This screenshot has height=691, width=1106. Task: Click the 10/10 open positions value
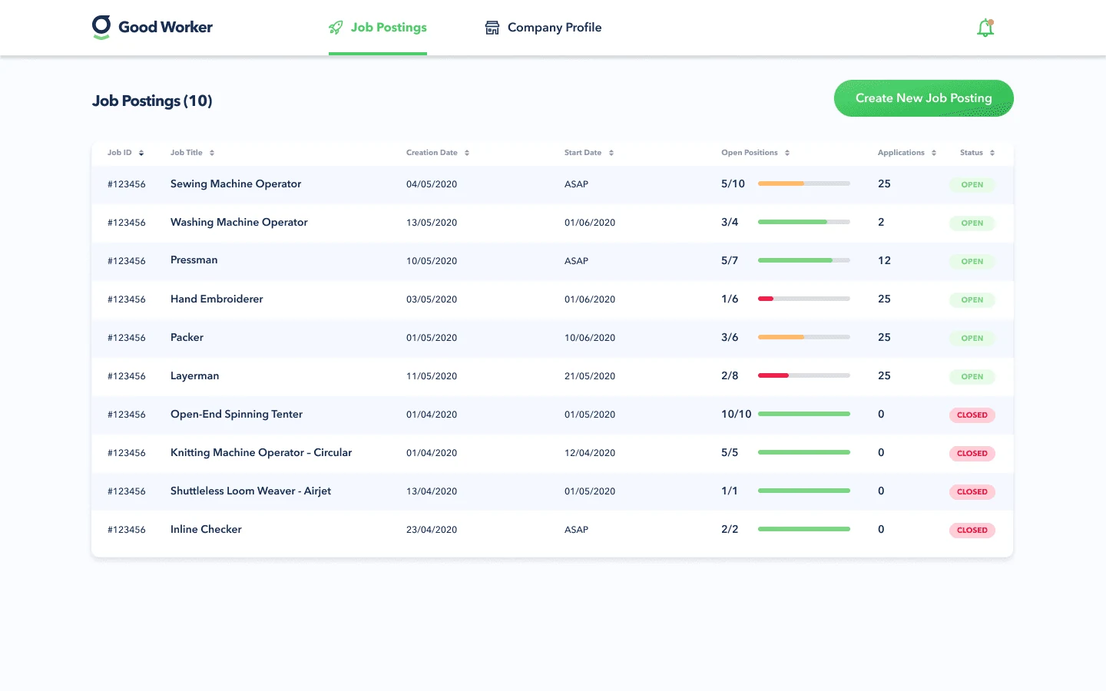pos(736,414)
